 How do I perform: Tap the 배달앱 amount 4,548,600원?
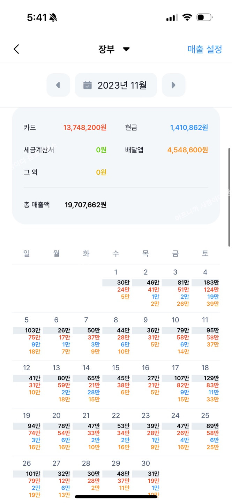pyautogui.click(x=187, y=150)
